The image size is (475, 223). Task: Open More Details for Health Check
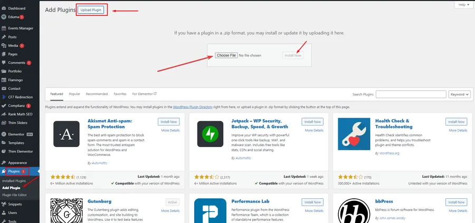[x=458, y=130]
